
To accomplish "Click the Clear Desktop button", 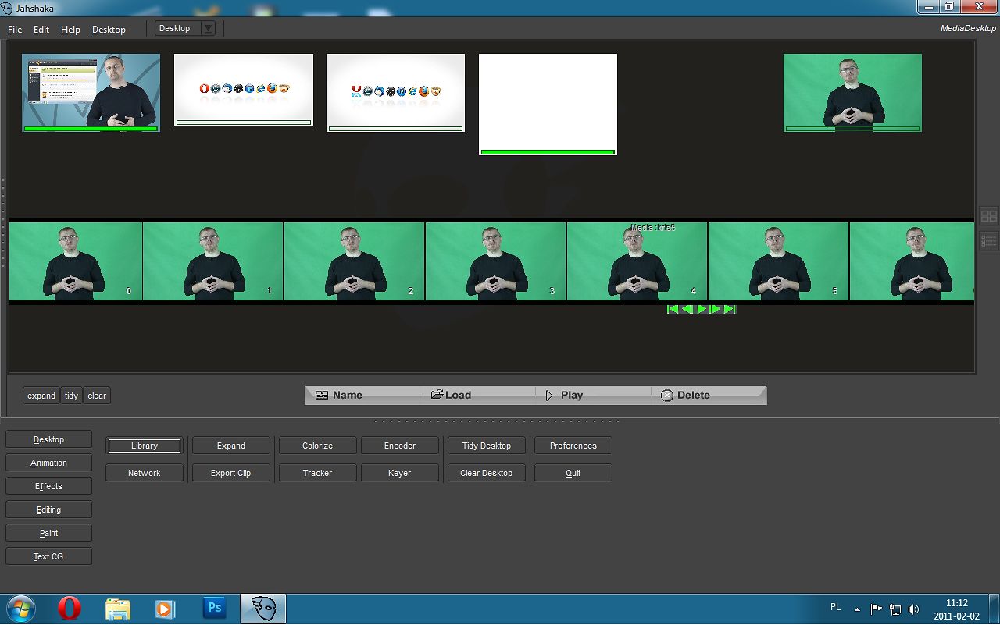I will (487, 473).
